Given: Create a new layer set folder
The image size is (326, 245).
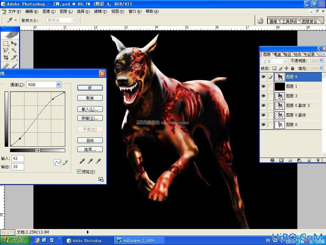Looking at the screenshot, I should coord(290,160).
